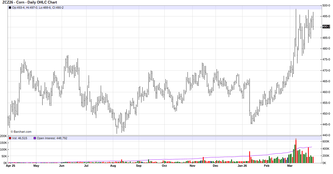This screenshot has width=333, height=174.
Task: Click the highlighted 490-2 current price marker
Action: (326, 27)
